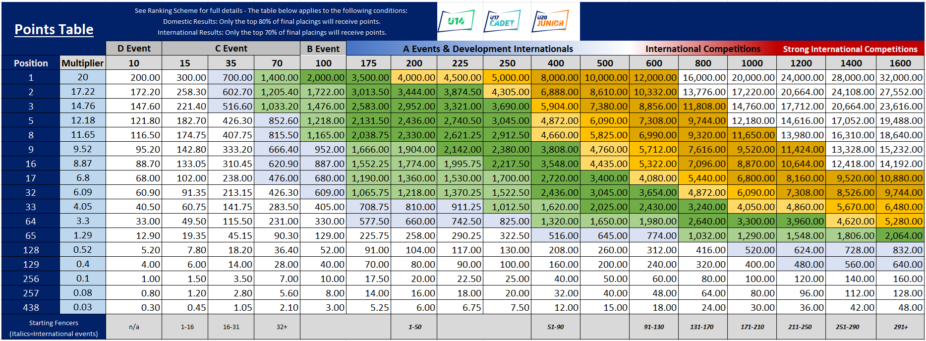Click A Events & Development Internationals header
Screen dimensions: 926x341
488,49
